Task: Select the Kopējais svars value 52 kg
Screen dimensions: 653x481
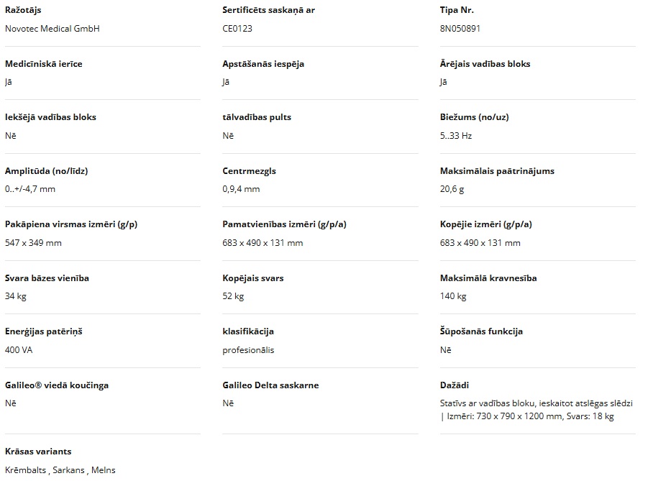Action: (233, 296)
